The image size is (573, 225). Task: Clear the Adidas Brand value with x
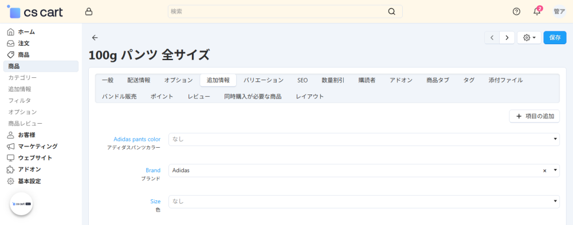point(544,171)
